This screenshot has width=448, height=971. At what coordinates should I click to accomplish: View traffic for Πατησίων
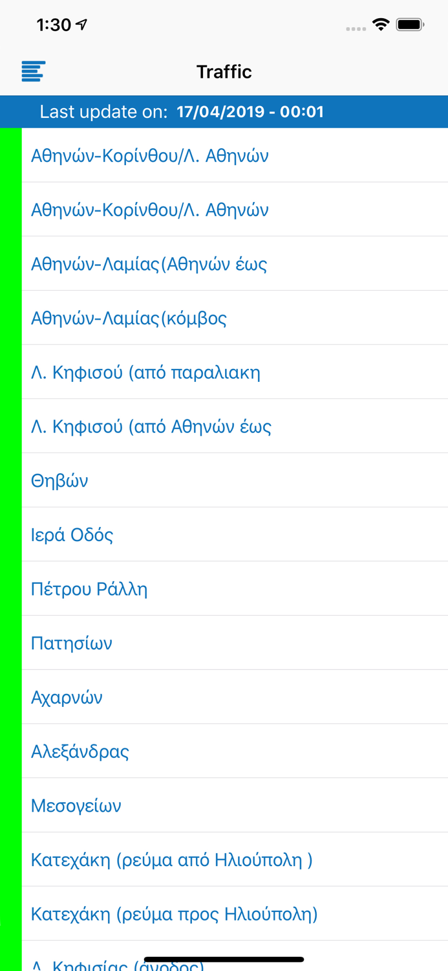72,643
